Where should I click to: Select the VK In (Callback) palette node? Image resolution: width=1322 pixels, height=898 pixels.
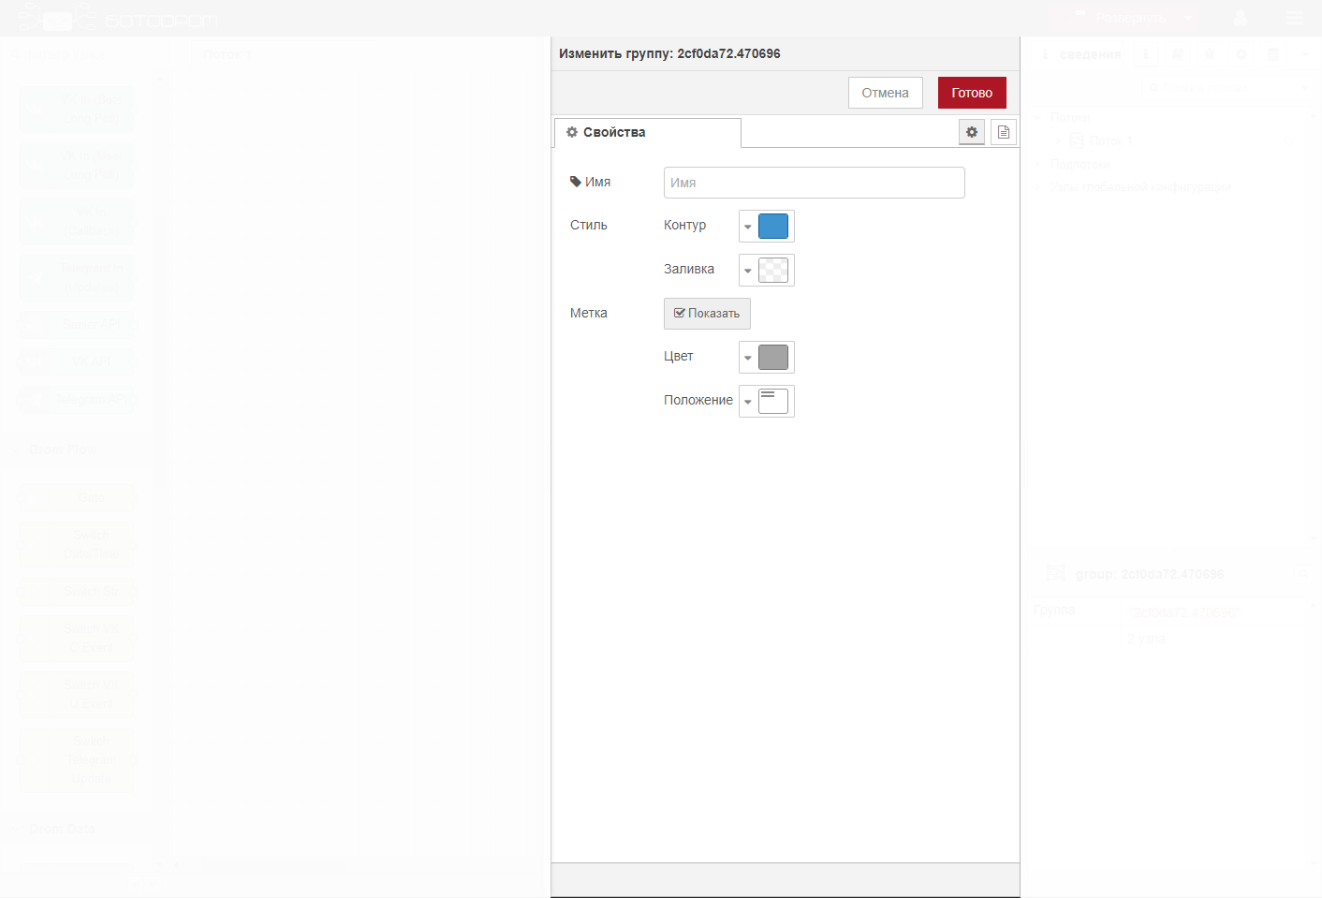coord(78,222)
